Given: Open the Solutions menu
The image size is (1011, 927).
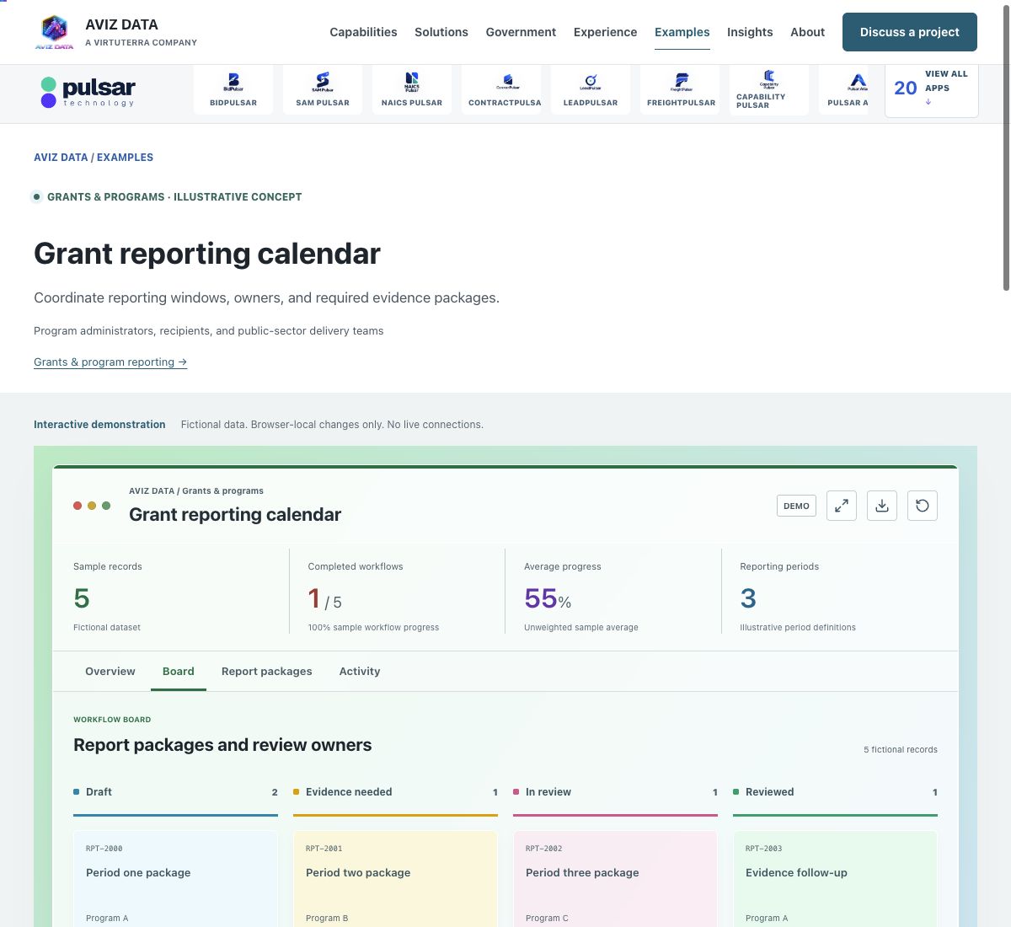Looking at the screenshot, I should click(x=441, y=32).
